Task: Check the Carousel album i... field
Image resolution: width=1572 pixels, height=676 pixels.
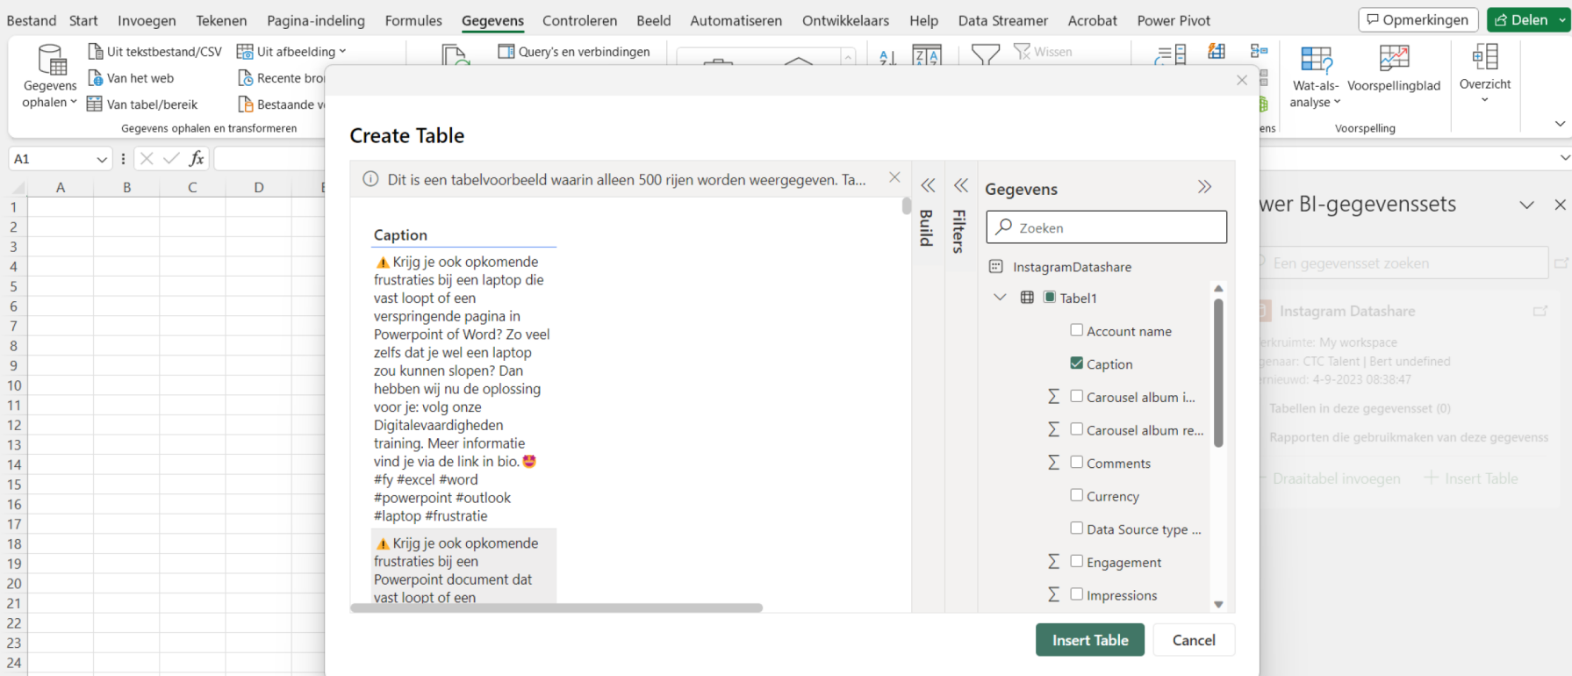Action: click(x=1076, y=396)
